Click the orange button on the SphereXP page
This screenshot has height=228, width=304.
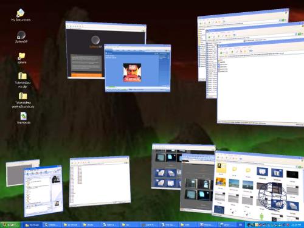[x=86, y=75]
